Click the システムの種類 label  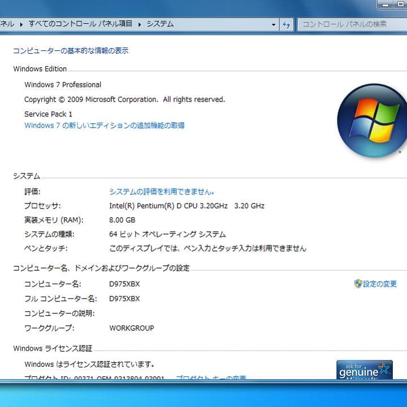[49, 234]
